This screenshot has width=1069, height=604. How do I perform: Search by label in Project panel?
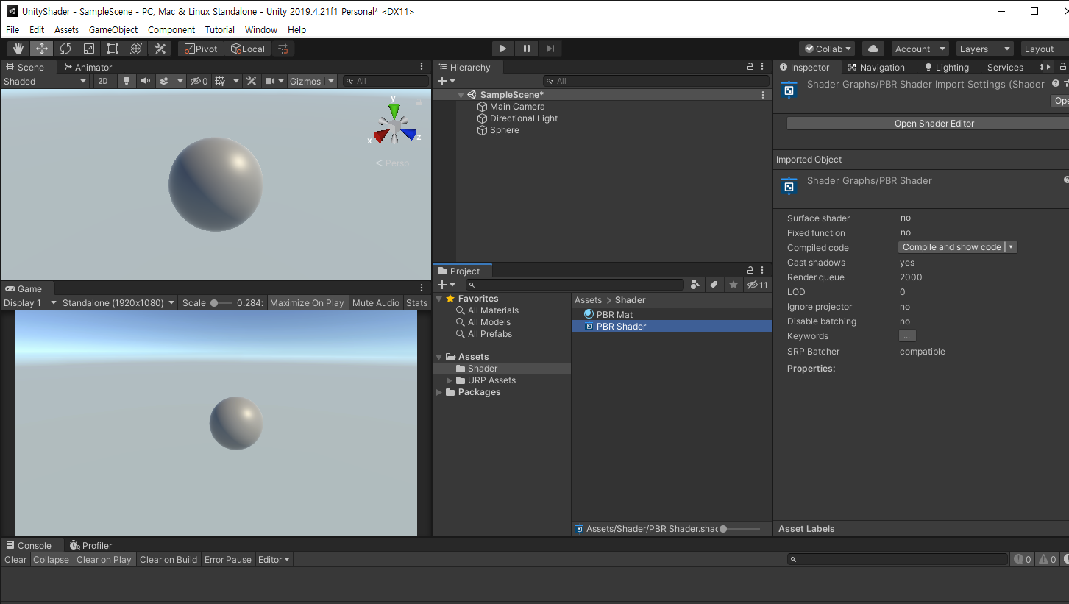[x=714, y=285]
